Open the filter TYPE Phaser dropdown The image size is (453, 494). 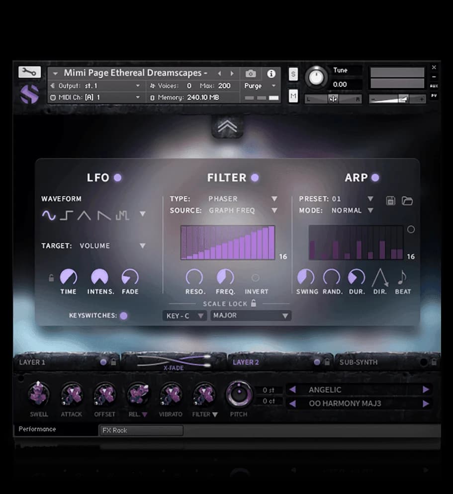click(x=274, y=199)
